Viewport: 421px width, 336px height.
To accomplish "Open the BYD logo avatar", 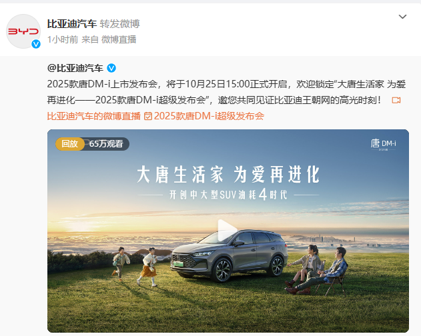I will click(23, 31).
